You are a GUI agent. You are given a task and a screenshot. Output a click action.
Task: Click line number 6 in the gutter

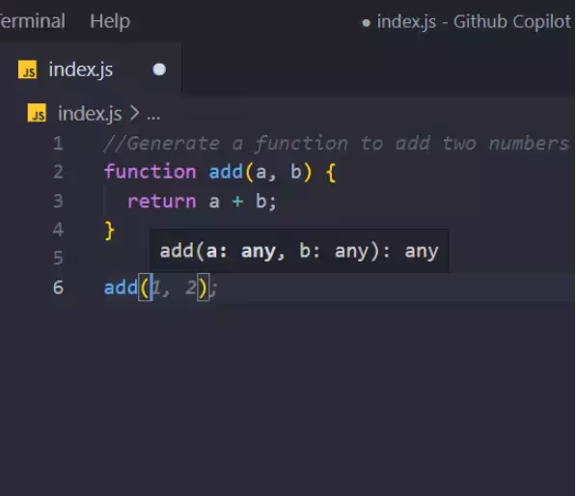[x=59, y=288]
